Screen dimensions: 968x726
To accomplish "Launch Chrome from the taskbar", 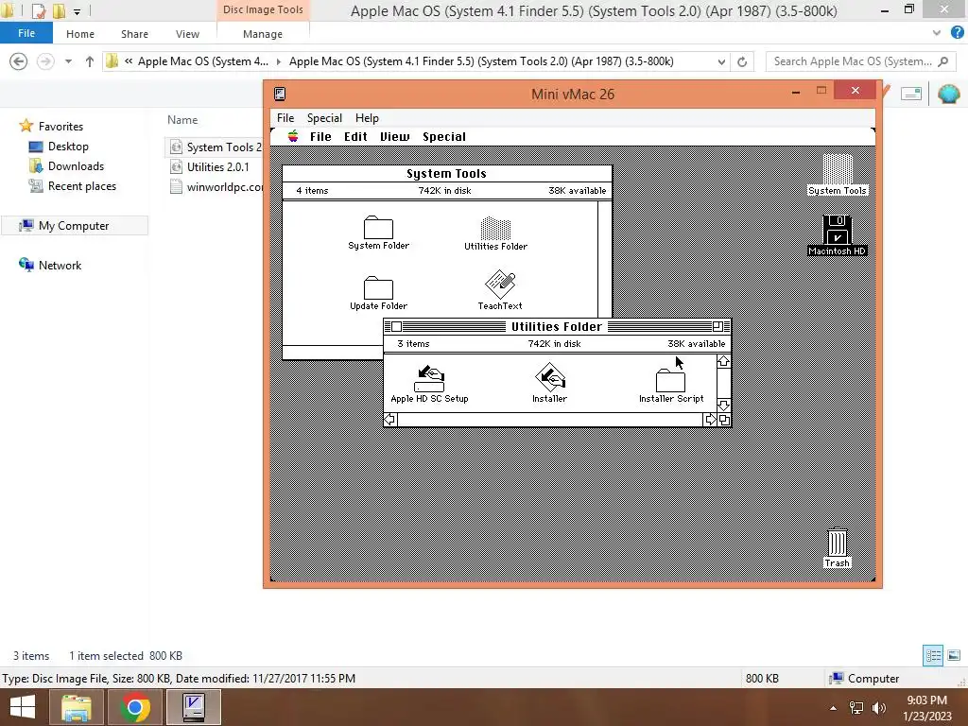I will pyautogui.click(x=134, y=707).
